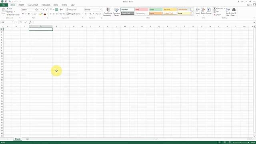Image resolution: width=256 pixels, height=144 pixels.
Task: Toggle Wrap Text
Action: pyautogui.click(x=72, y=10)
